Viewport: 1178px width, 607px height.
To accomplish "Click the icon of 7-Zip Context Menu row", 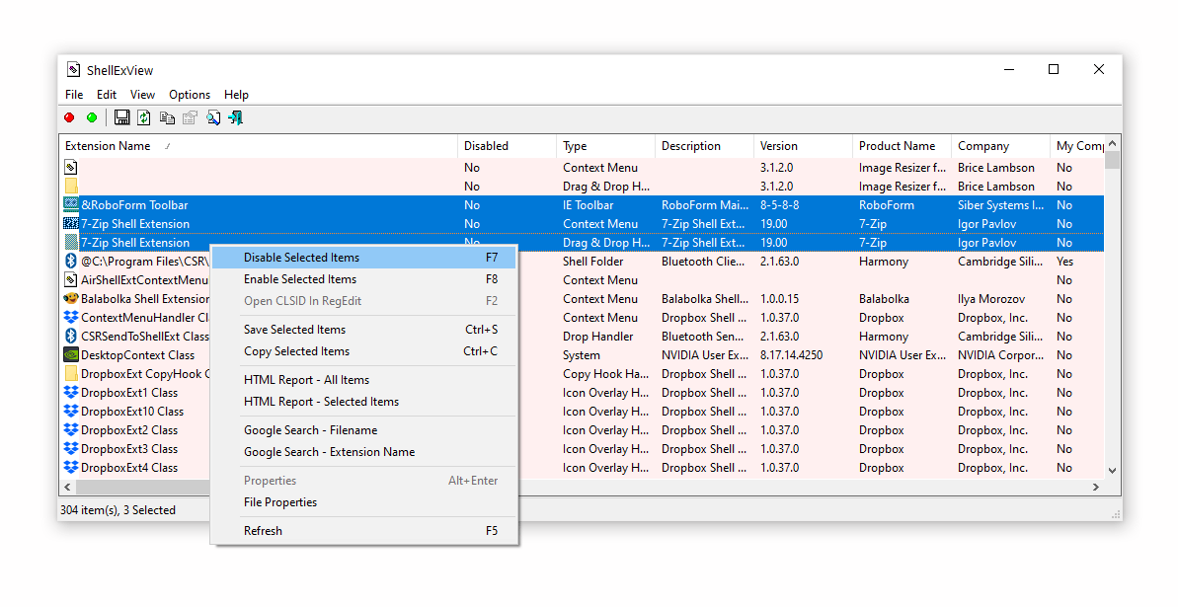I will tap(71, 223).
